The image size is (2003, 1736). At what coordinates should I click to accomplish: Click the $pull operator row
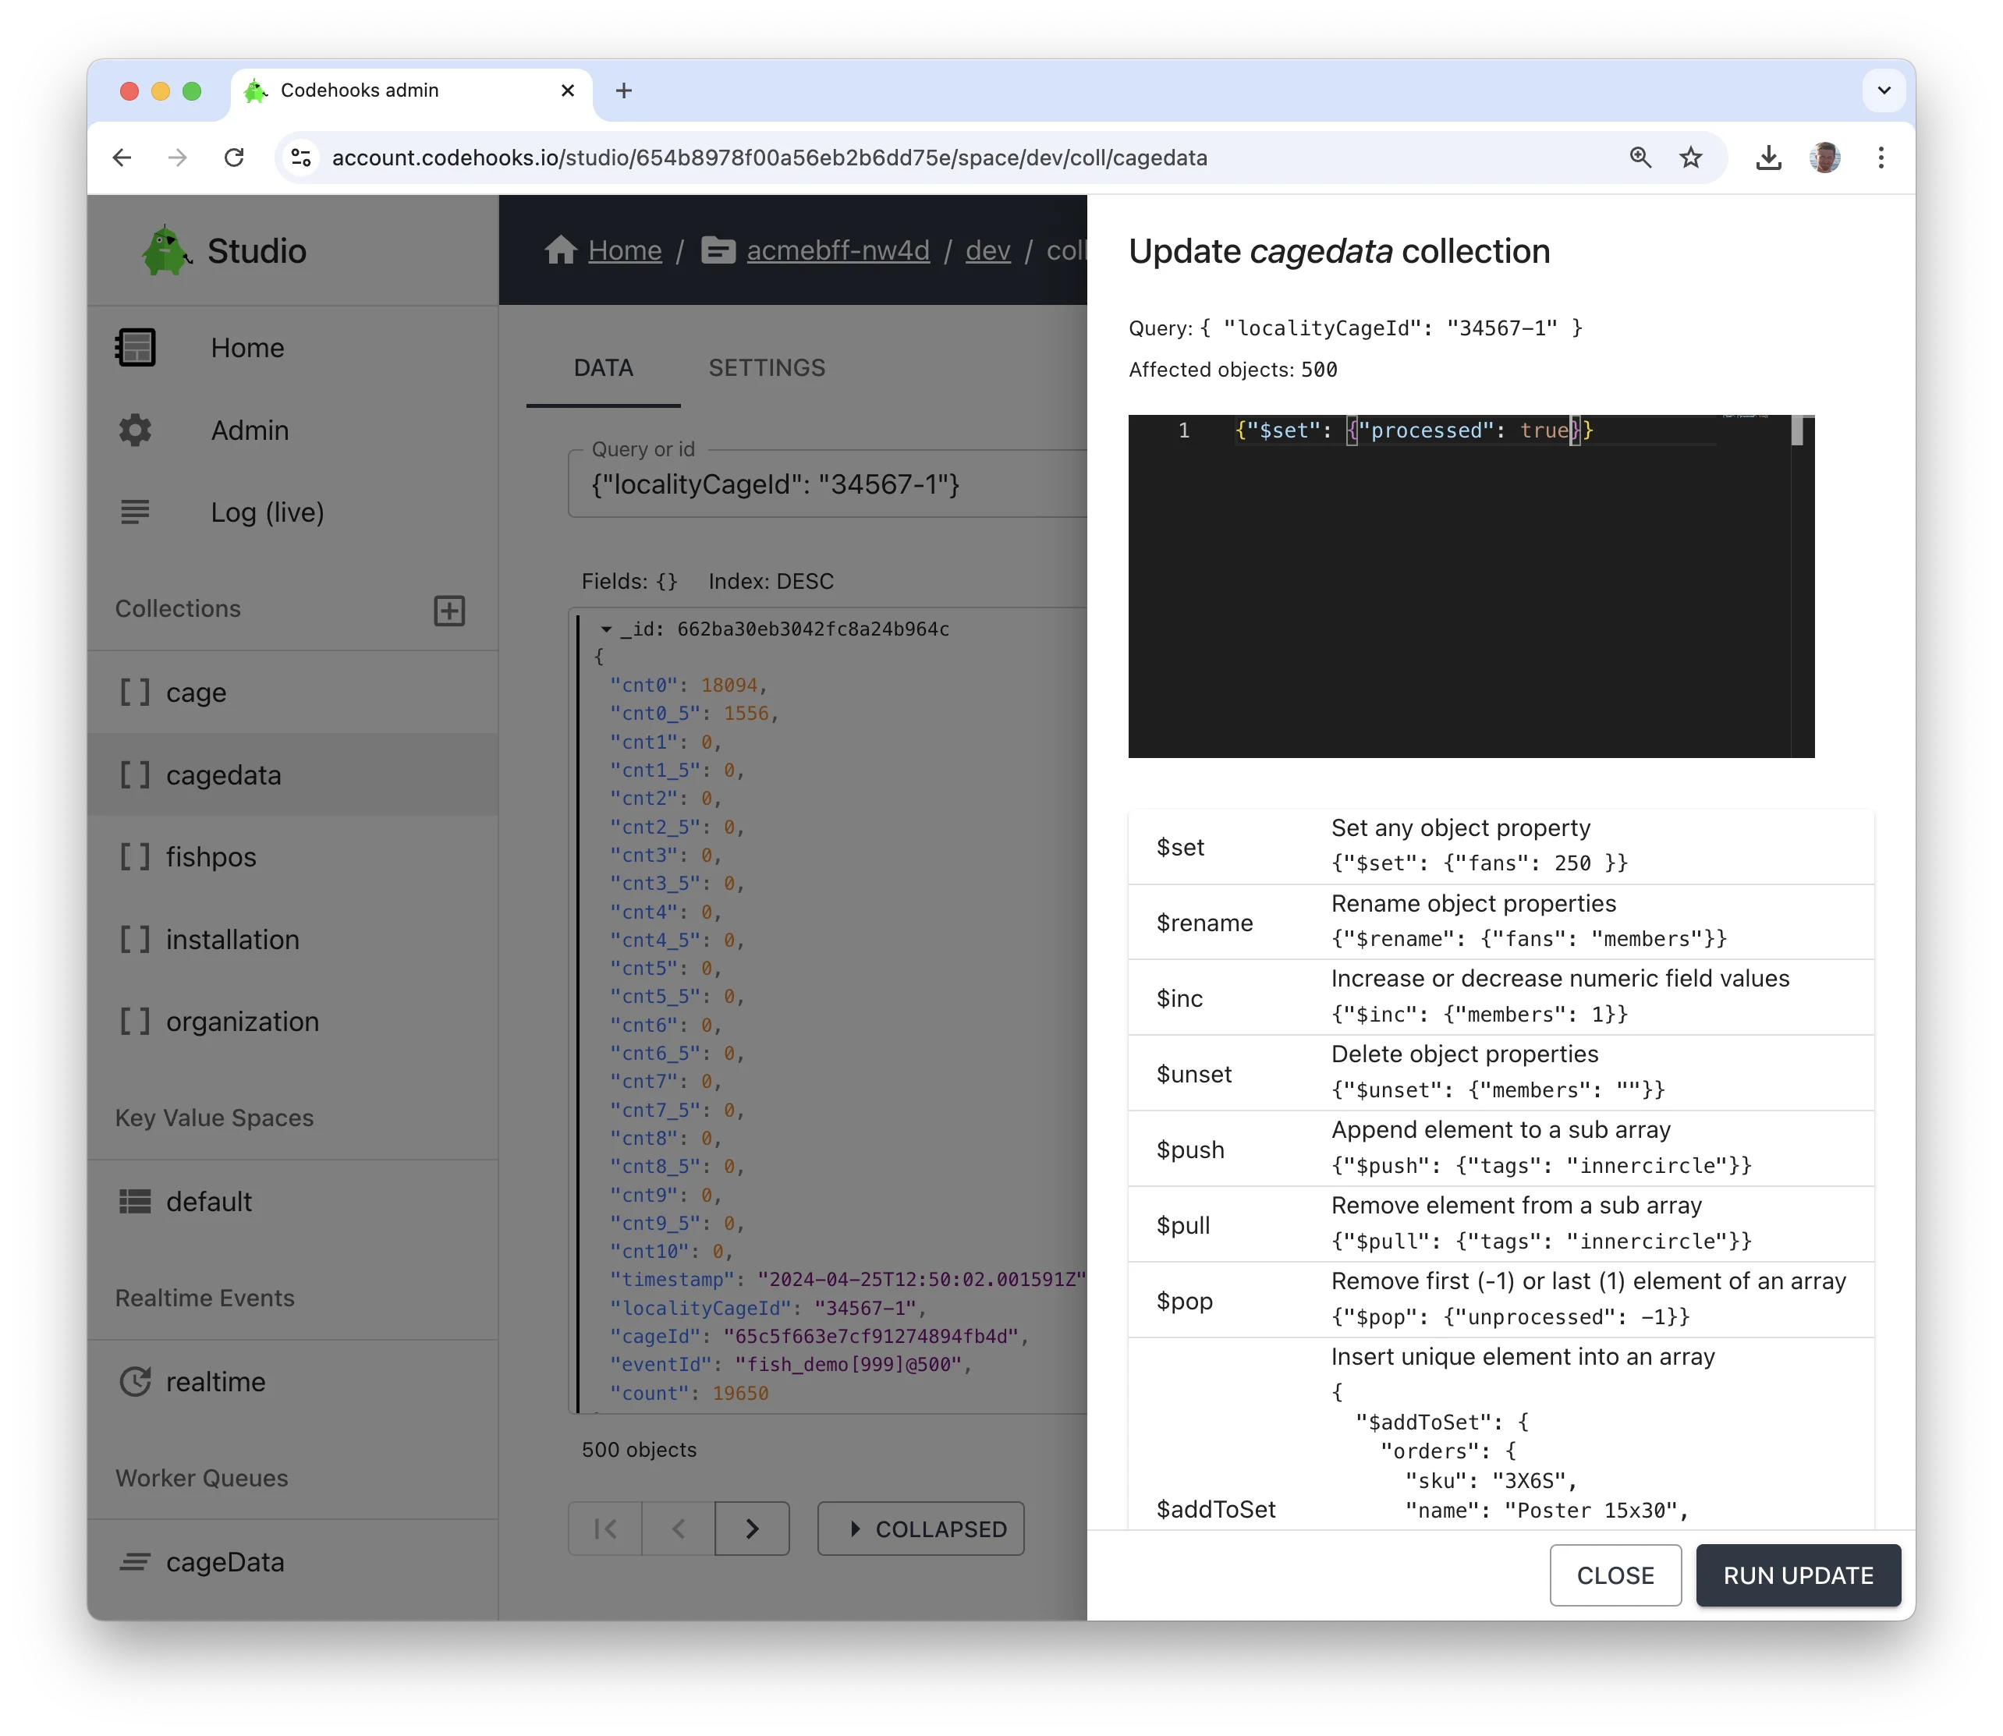pos(1501,1224)
